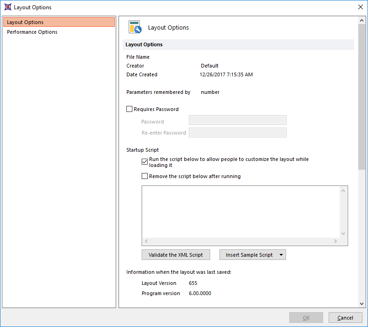Tick Remove the script below after running

point(145,176)
